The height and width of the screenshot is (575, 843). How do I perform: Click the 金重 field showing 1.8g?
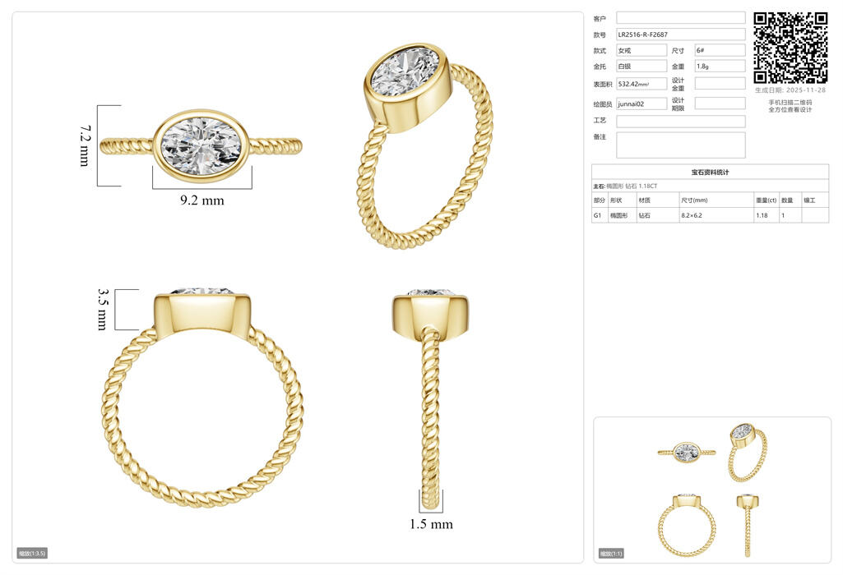point(720,66)
